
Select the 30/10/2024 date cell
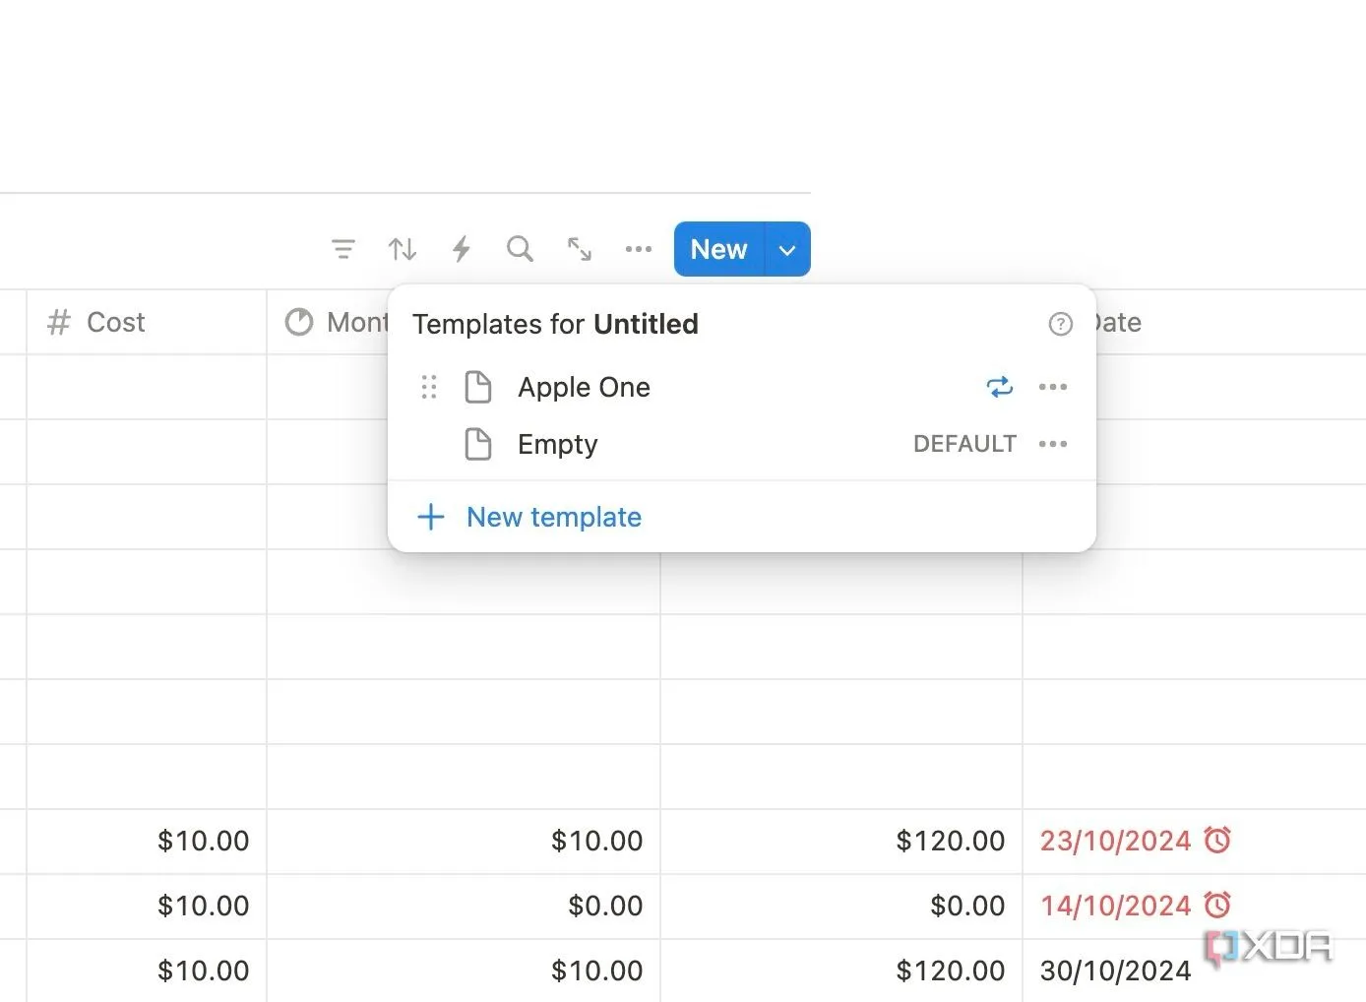point(1115,971)
